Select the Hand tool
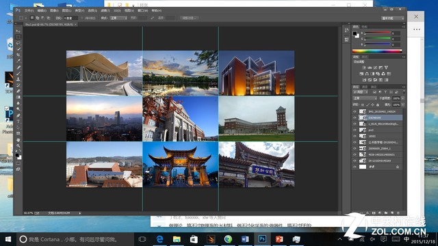Viewport: 438px width, 246px height. click(18, 139)
